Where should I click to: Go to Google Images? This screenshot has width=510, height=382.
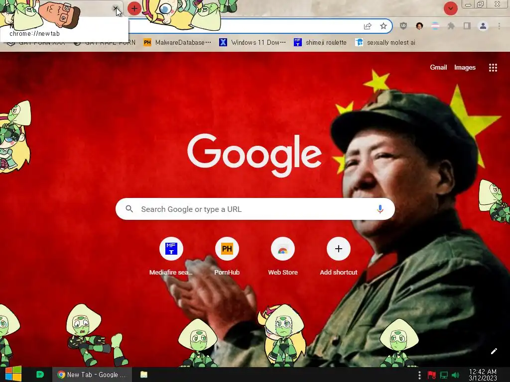465,67
